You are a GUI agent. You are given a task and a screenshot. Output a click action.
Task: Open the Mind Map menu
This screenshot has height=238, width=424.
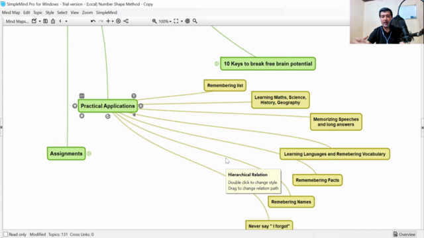pos(11,13)
